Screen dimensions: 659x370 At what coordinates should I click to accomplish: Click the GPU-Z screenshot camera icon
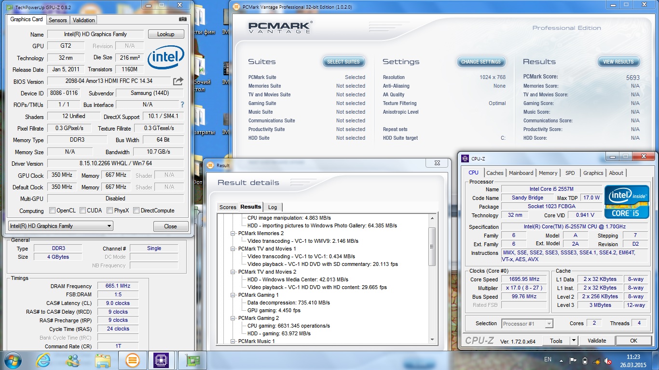click(x=183, y=19)
